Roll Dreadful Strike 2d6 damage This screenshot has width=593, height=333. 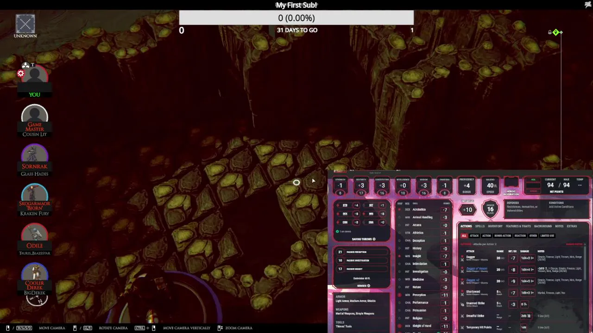pos(525,316)
